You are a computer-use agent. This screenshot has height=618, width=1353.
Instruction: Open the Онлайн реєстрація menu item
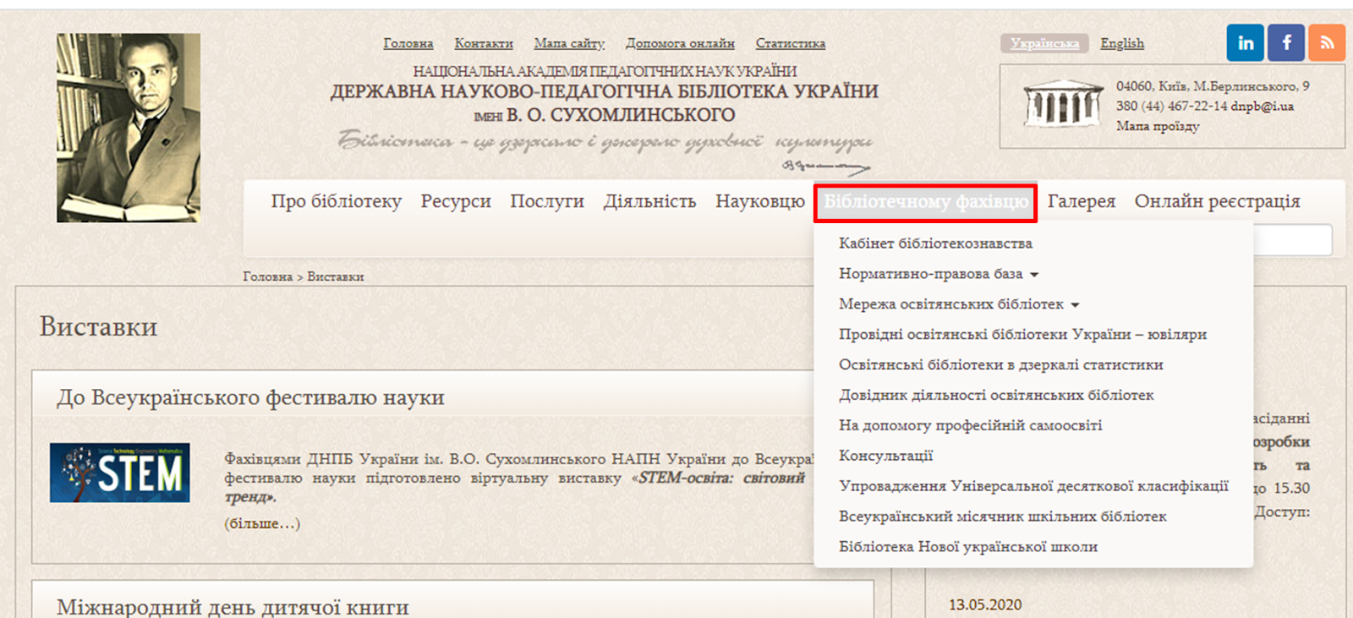pos(1218,201)
